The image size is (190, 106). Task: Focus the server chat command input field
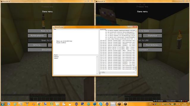pos(118,74)
